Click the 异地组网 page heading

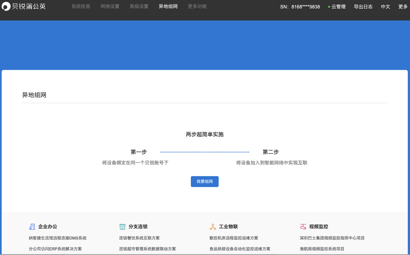coord(34,95)
